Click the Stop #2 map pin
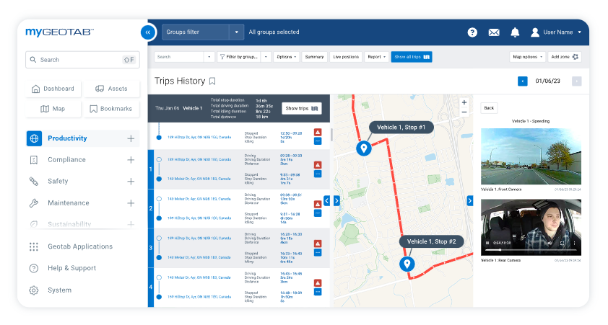This screenshot has width=608, height=325. [x=407, y=264]
